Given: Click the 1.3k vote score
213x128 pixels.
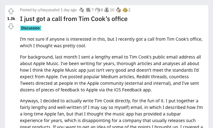Looking at the screenshot, I should pyautogui.click(x=11, y=19).
